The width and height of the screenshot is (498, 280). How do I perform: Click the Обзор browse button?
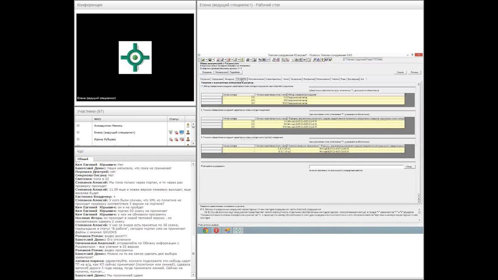pos(409,166)
